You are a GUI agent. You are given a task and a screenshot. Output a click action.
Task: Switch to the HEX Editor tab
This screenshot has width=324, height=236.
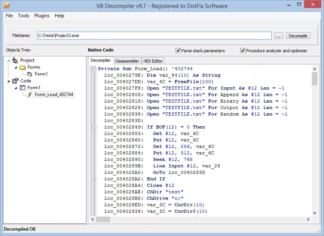click(153, 61)
